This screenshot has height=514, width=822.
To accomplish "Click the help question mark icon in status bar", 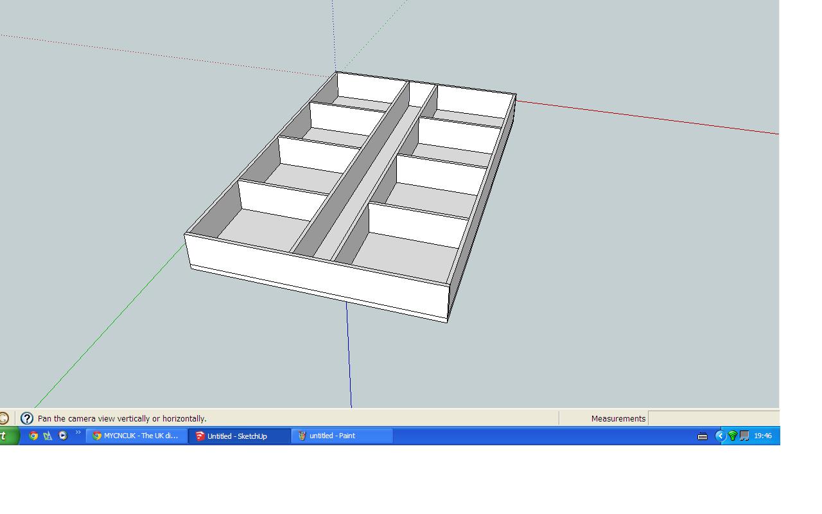I will (x=27, y=418).
